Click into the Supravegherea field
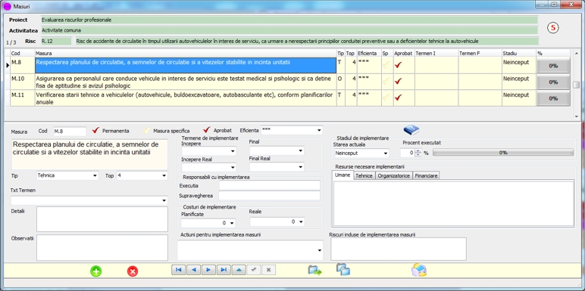 click(269, 195)
